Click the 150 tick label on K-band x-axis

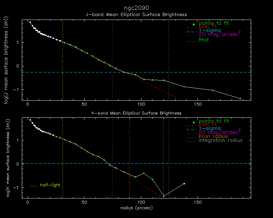coord(198,202)
